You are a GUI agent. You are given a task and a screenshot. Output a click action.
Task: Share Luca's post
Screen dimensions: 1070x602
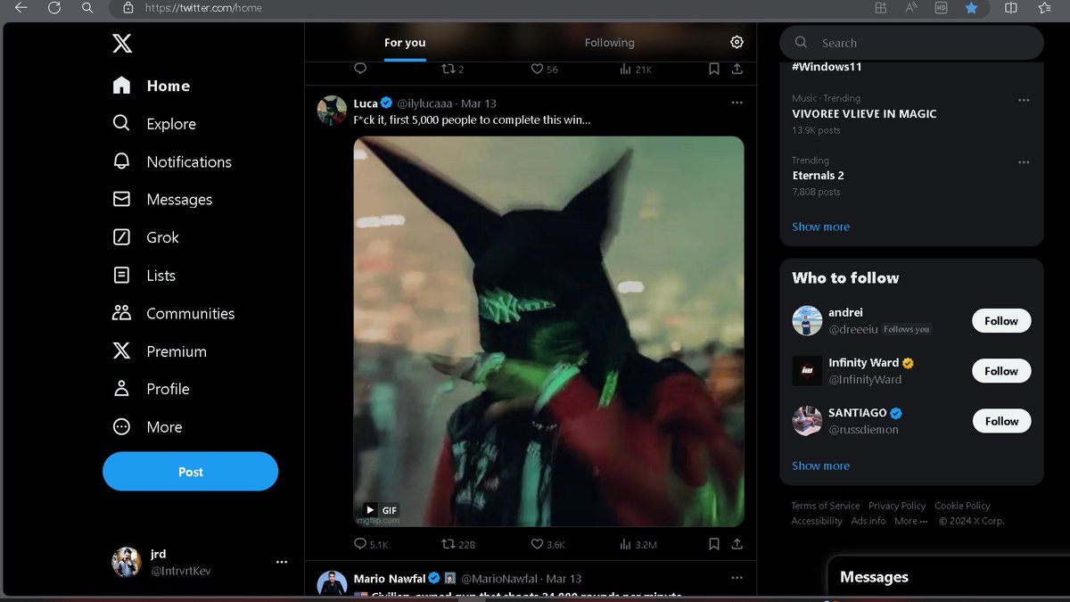737,544
